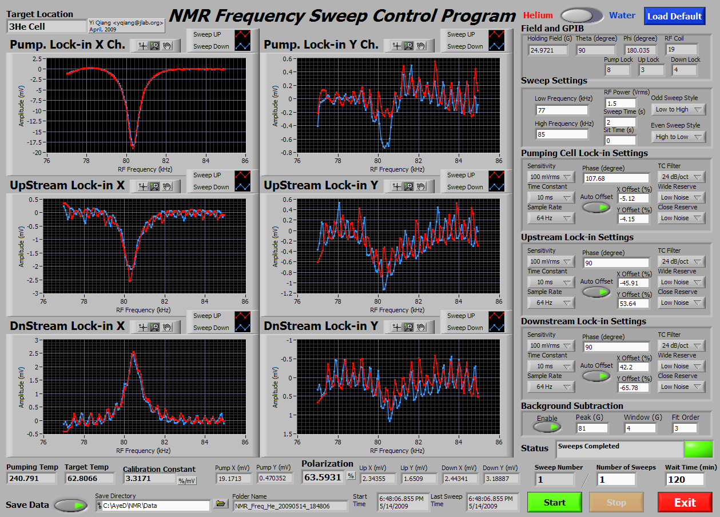720x517 pixels.
Task: Open Upstream Sample Rate dropdown
Action: [551, 303]
